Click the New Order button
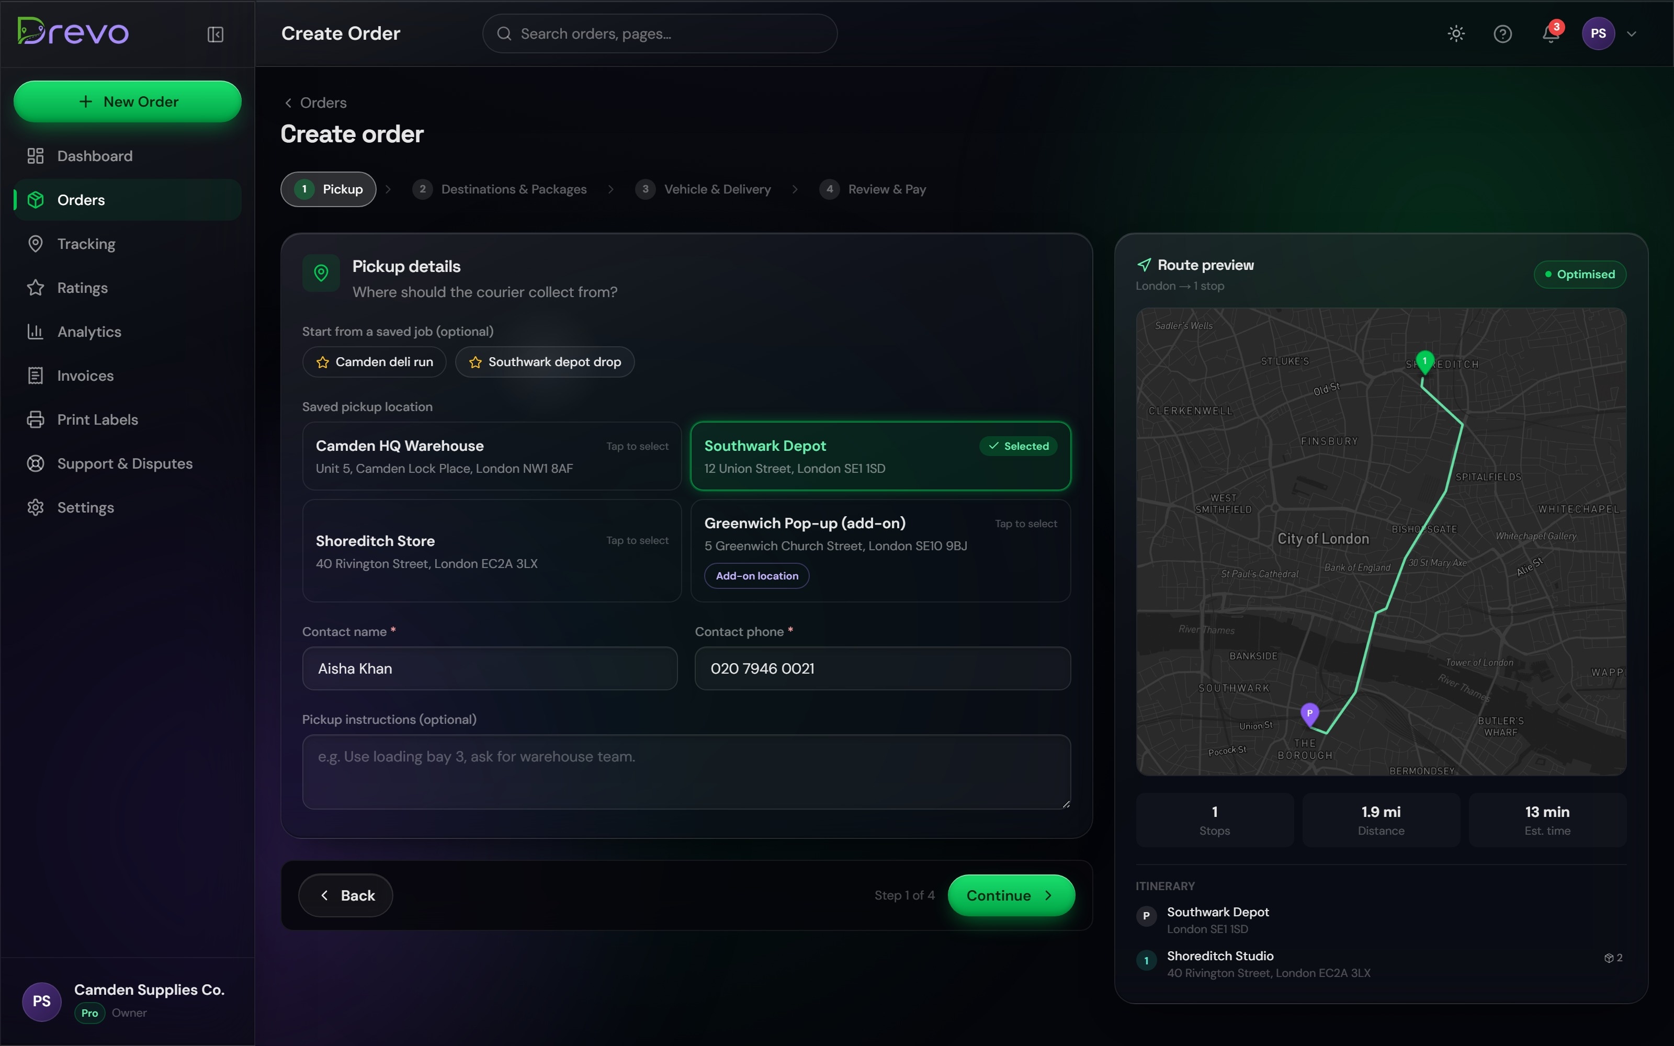The image size is (1674, 1046). pos(127,101)
